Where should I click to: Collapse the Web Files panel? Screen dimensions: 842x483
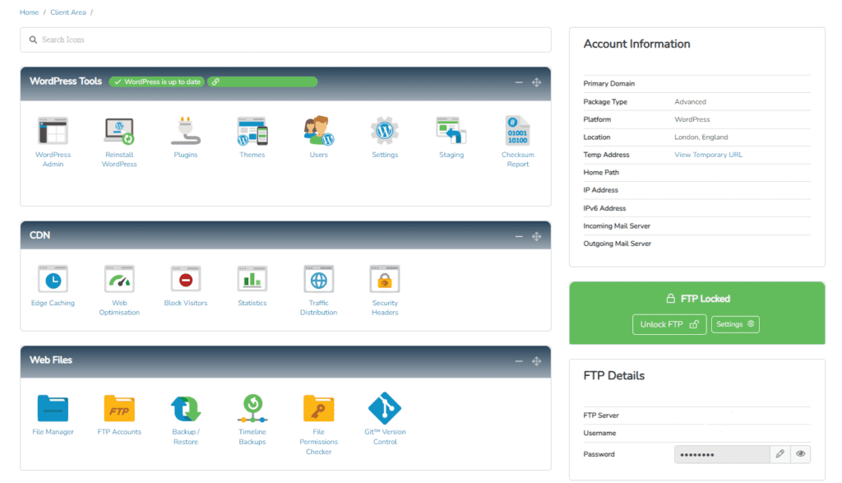(519, 361)
